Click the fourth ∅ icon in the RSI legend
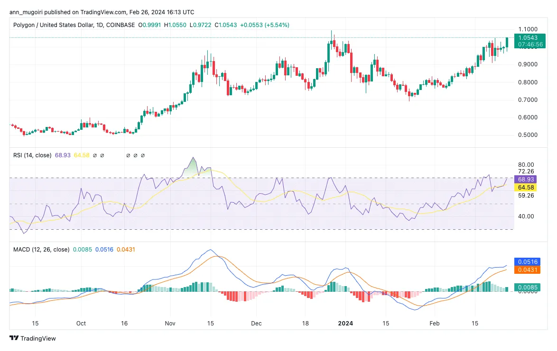The height and width of the screenshot is (351, 557). coord(135,155)
